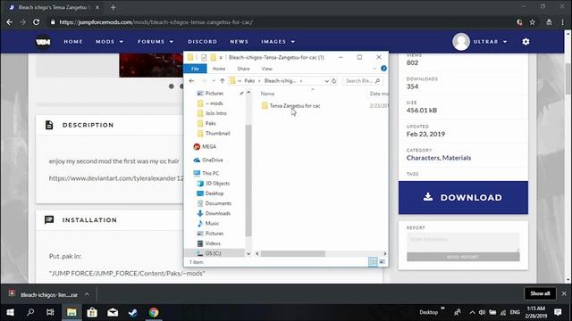
Task: Go to HOME in the site navbar
Action: pyautogui.click(x=73, y=42)
